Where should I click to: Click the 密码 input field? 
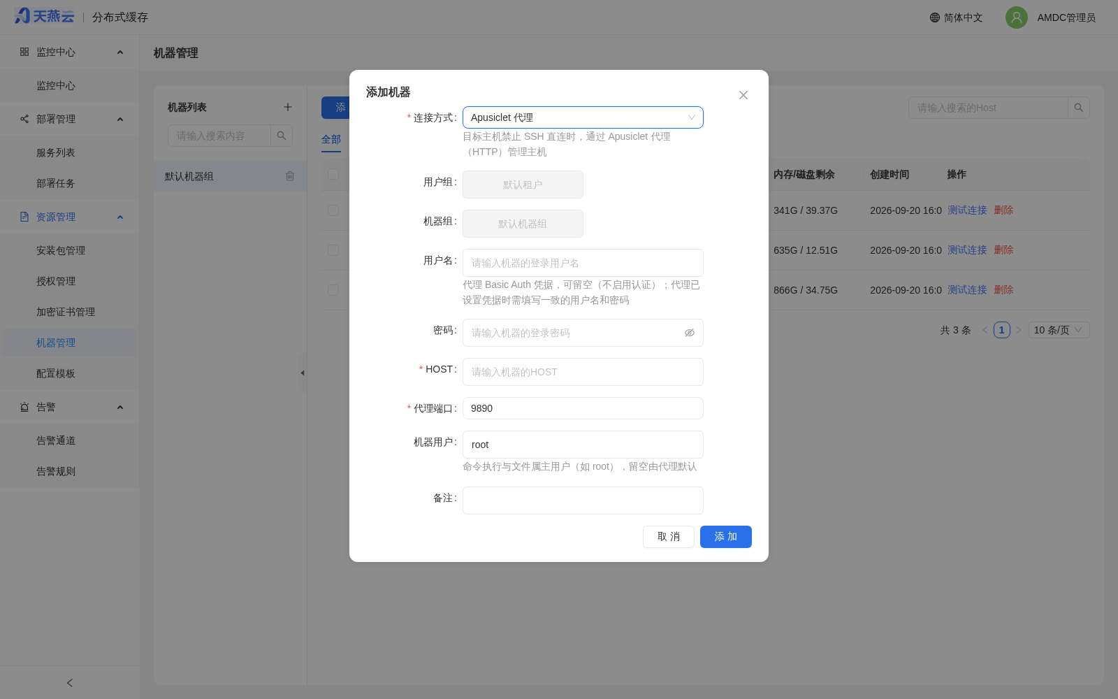click(583, 333)
